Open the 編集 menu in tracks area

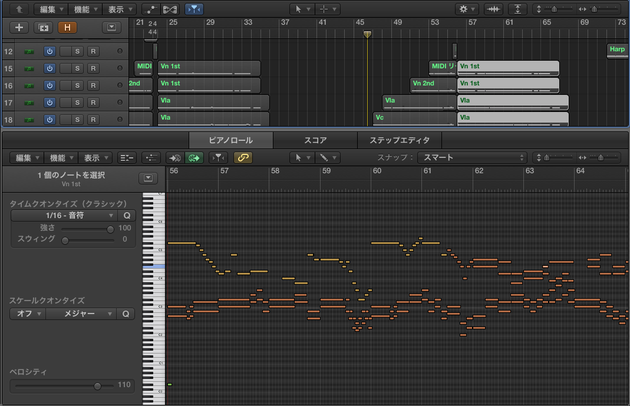click(x=51, y=9)
